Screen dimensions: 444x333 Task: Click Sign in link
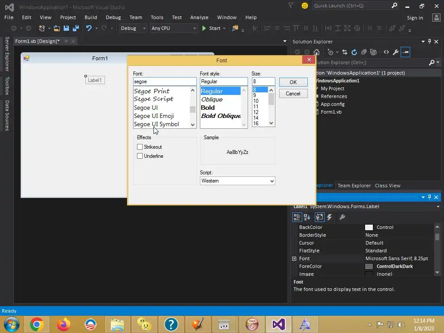pyautogui.click(x=415, y=17)
